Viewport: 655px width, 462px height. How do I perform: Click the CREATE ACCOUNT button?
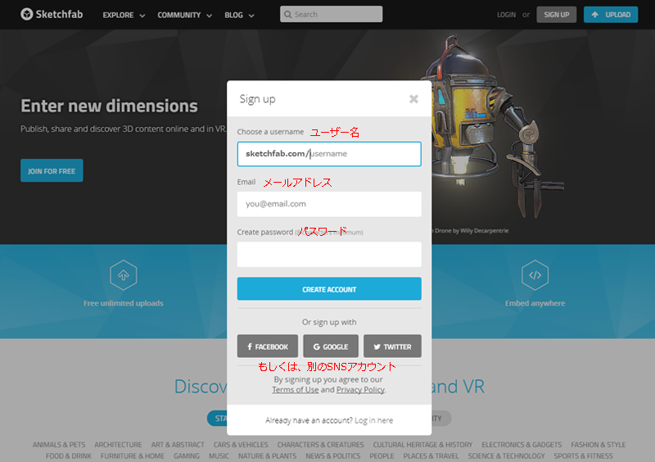coord(329,289)
